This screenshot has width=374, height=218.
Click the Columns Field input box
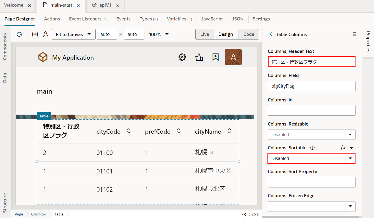click(311, 86)
